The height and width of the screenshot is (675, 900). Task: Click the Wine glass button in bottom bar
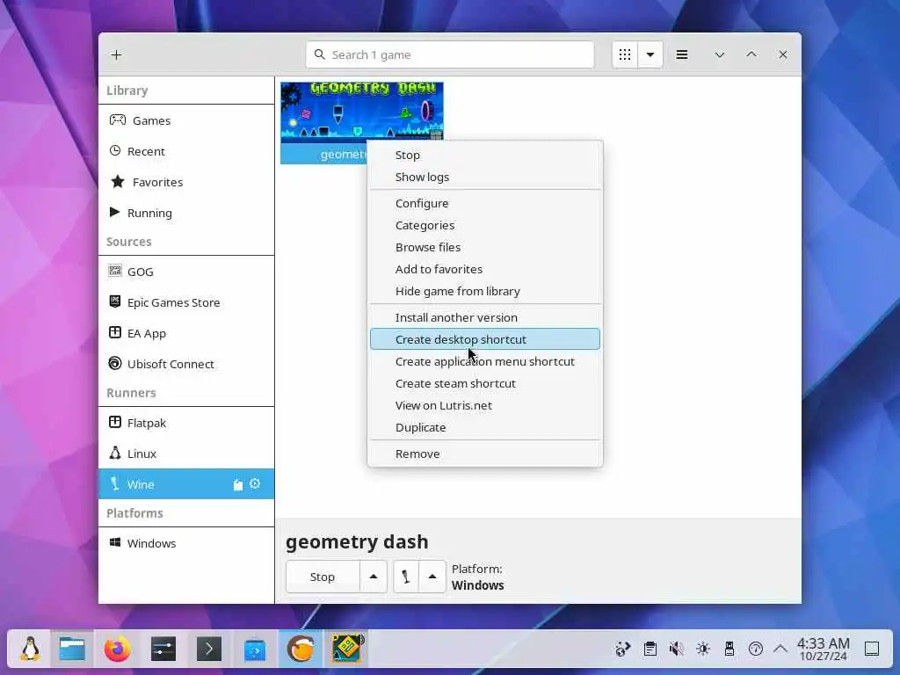tap(406, 577)
